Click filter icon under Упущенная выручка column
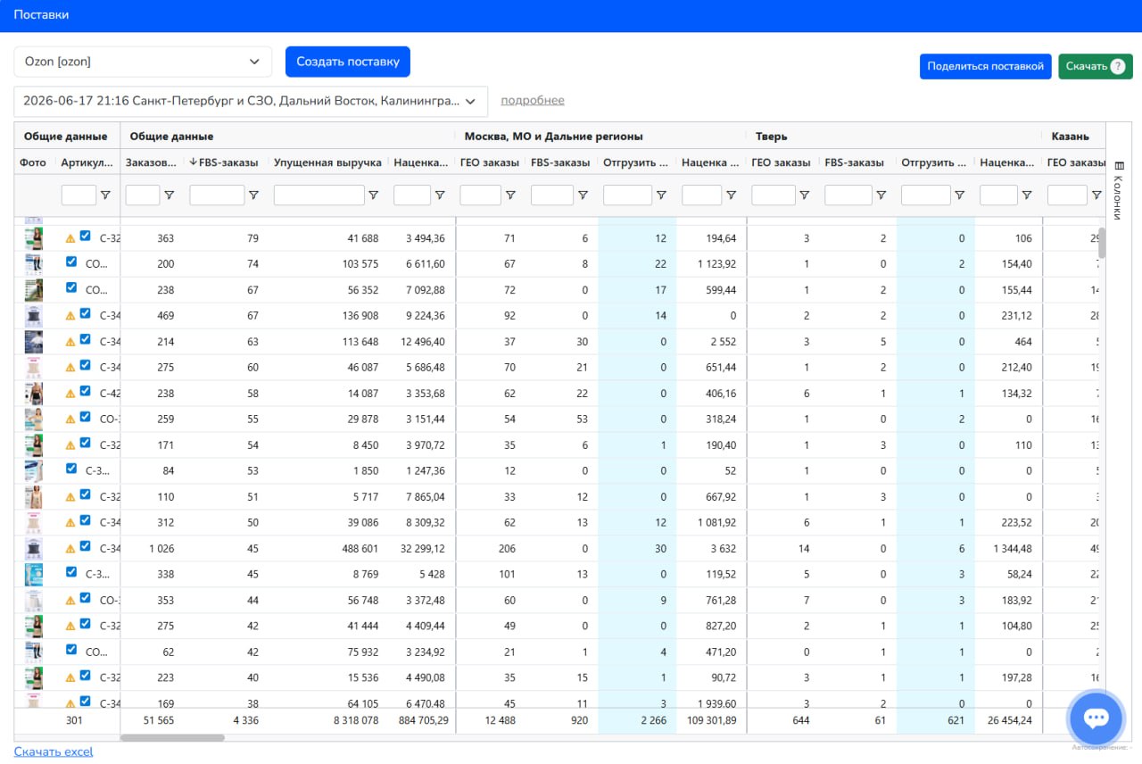The height and width of the screenshot is (764, 1142). [374, 195]
